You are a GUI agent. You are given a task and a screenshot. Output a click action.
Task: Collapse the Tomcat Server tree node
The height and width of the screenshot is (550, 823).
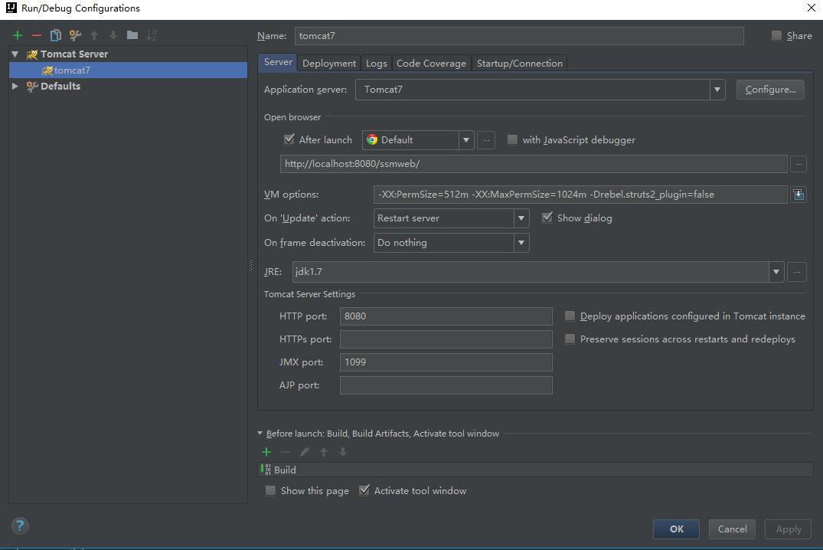click(x=15, y=54)
